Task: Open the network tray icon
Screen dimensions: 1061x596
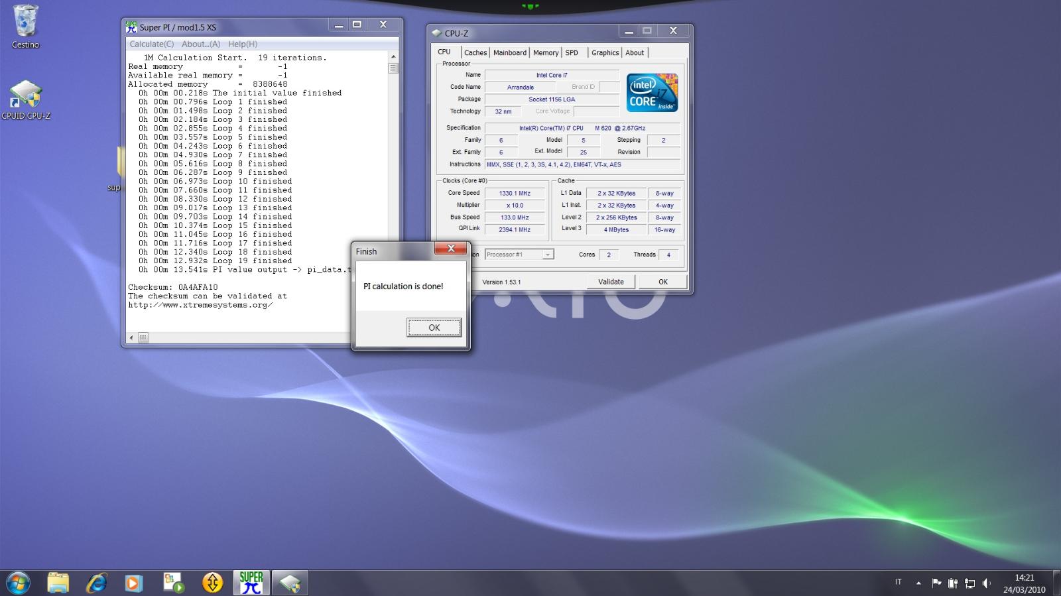Action: [970, 583]
